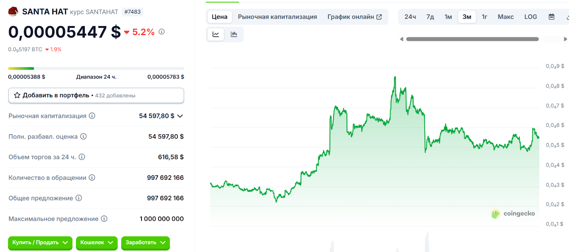Viewport: 585px width, 252px height.
Task: Open Купить / Продать dropdown
Action: [x=40, y=243]
